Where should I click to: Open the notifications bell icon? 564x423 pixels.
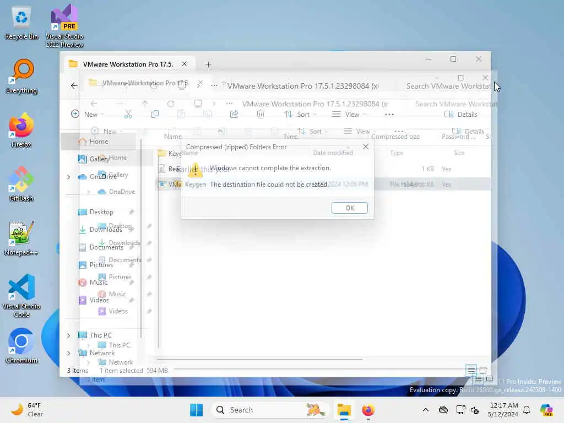(x=527, y=410)
